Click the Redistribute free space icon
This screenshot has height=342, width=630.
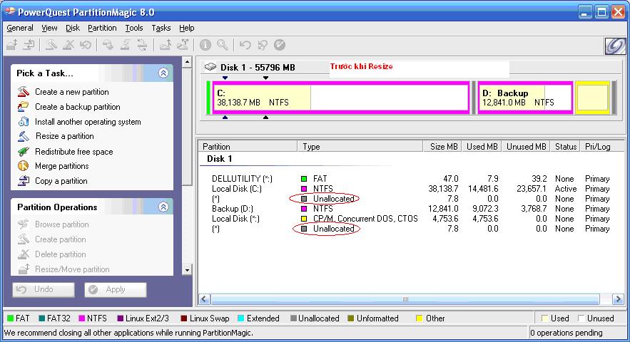coord(23,152)
